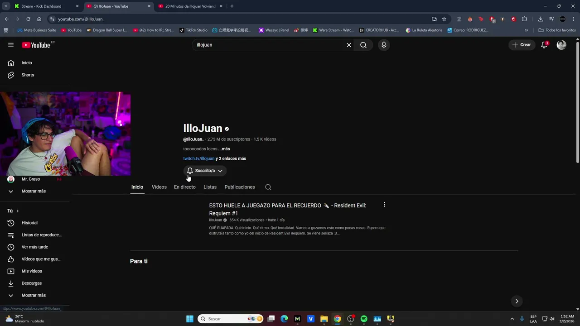Open Spotify from the taskbar

364,319
